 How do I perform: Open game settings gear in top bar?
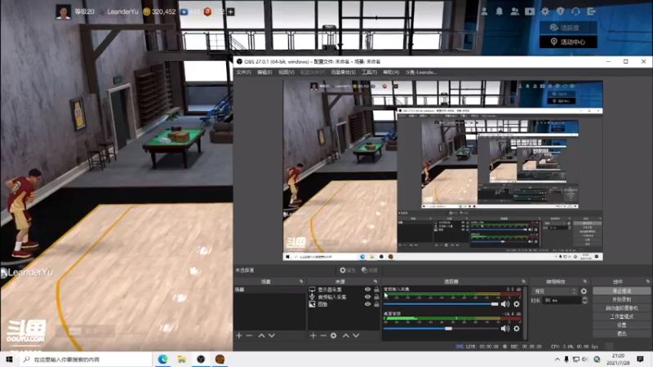545,11
